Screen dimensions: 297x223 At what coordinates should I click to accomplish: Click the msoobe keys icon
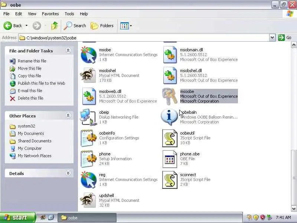170,96
